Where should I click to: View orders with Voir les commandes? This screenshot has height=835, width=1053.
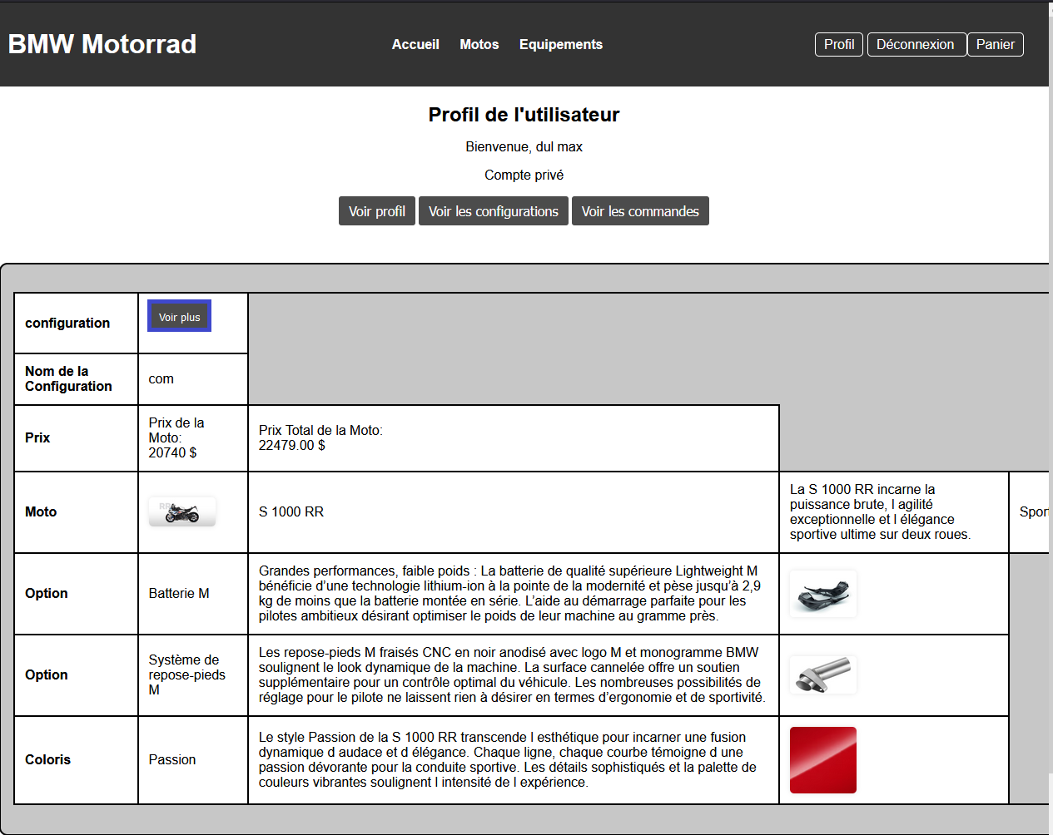(639, 211)
